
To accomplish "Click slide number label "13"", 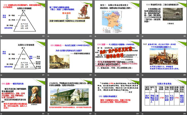I will 43,36.
